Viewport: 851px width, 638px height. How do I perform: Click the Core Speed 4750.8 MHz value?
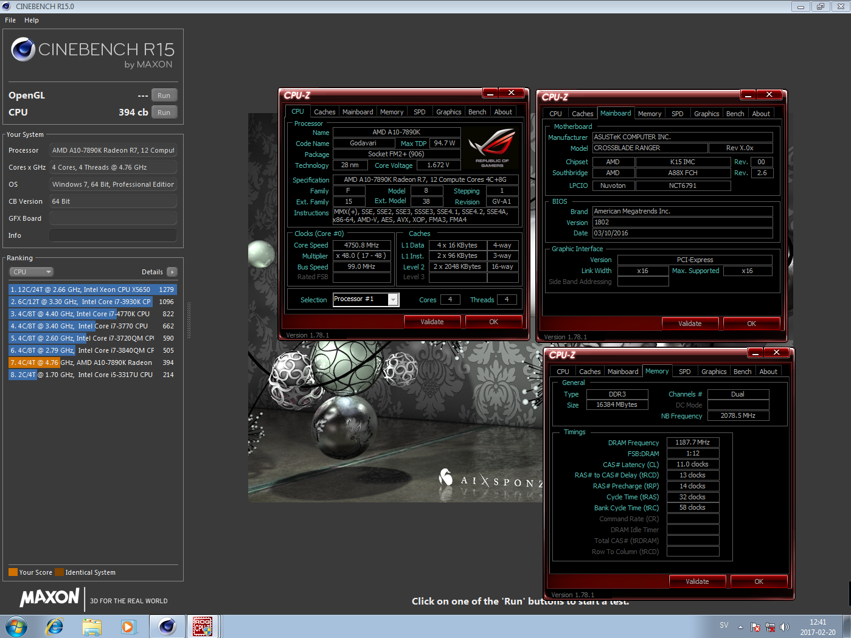point(361,245)
